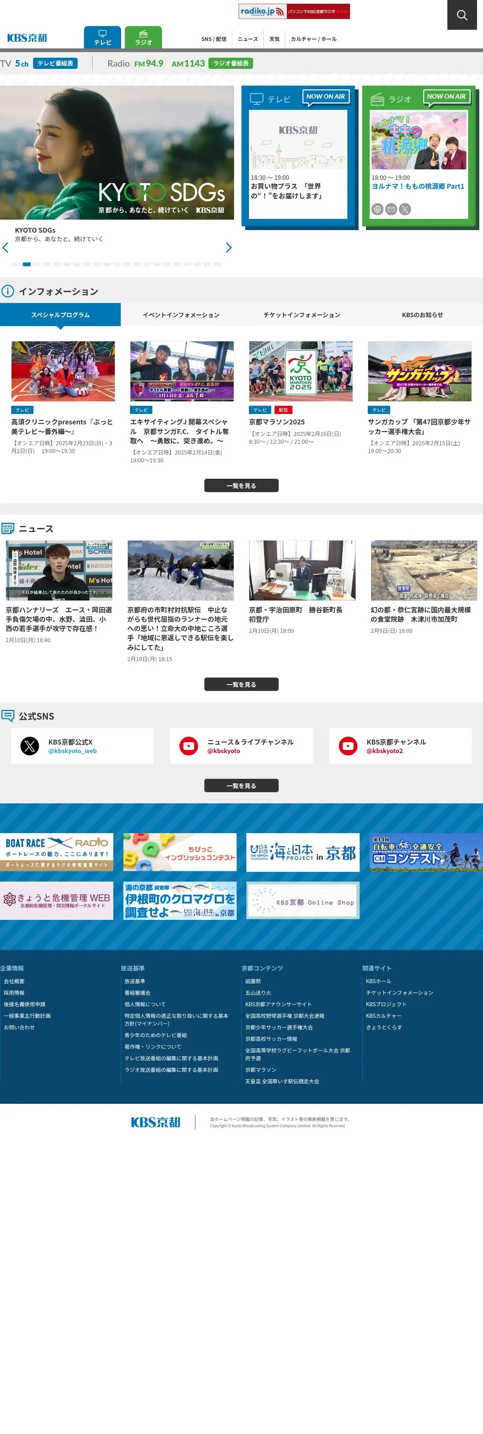Image resolution: width=483 pixels, height=1434 pixels.
Task: Click the KBS京都 header logo
Action: click(x=27, y=38)
